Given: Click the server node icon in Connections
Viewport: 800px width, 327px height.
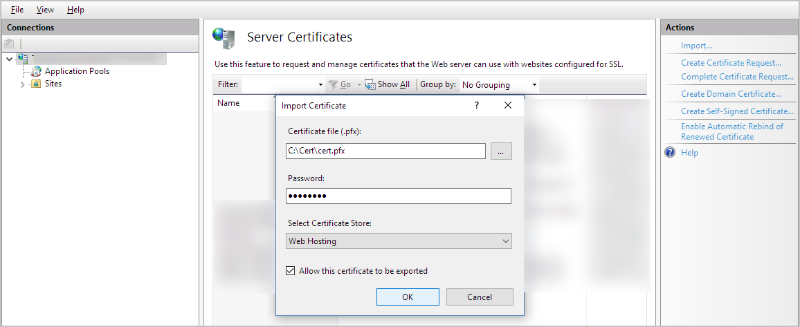Looking at the screenshot, I should pyautogui.click(x=23, y=59).
